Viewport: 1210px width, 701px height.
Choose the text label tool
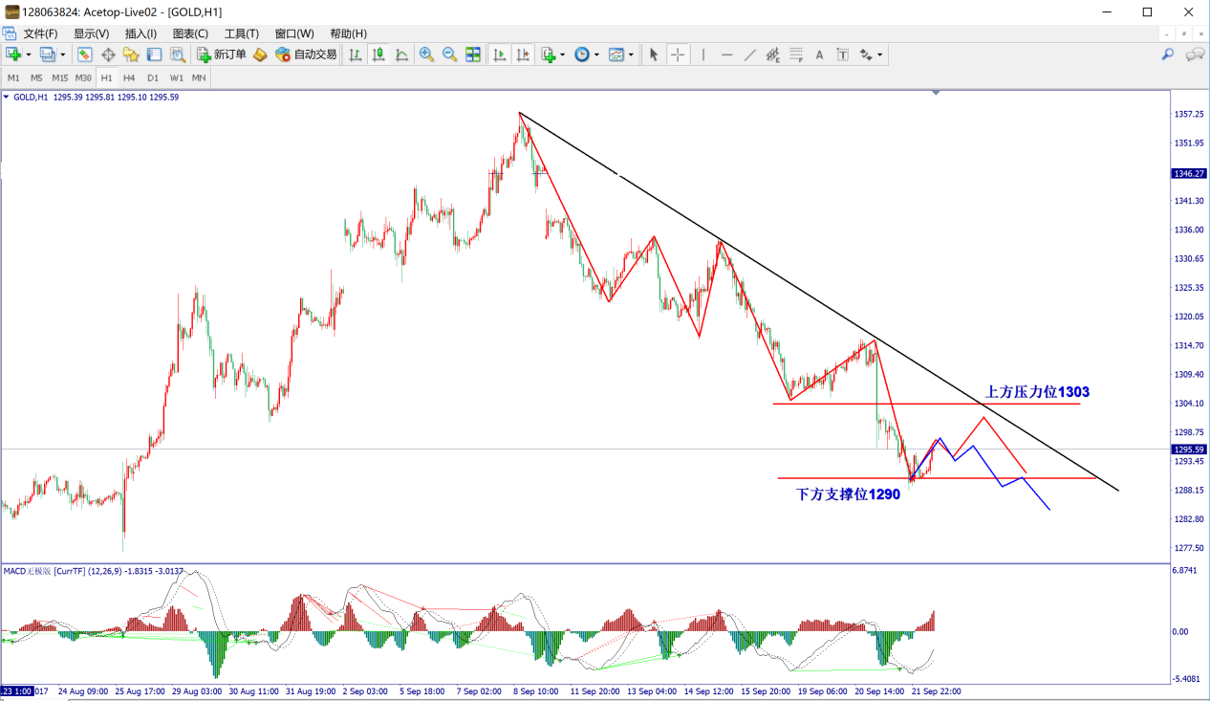point(819,55)
